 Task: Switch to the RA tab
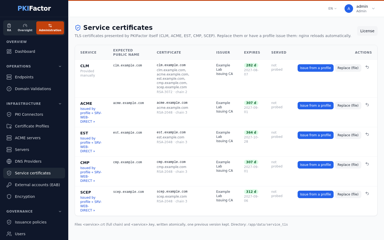click(9, 28)
